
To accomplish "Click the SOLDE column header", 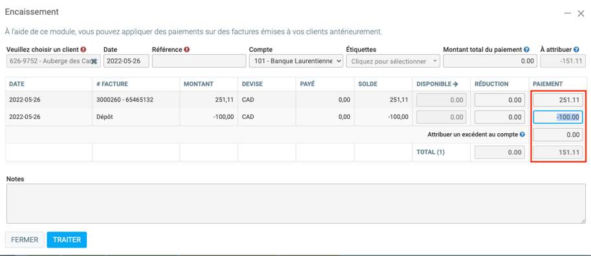I will pyautogui.click(x=367, y=84).
